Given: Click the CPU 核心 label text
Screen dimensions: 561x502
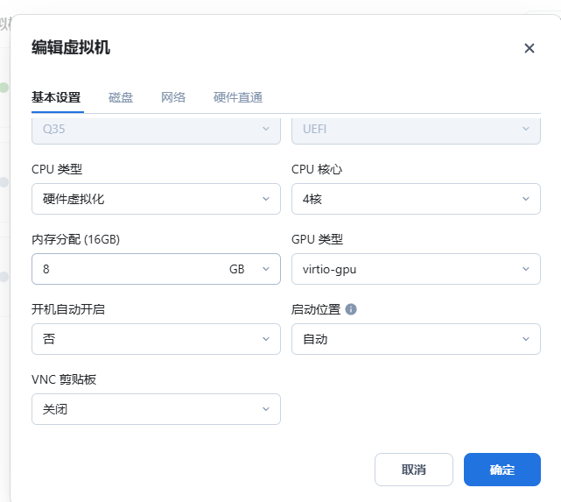Looking at the screenshot, I should [x=317, y=169].
